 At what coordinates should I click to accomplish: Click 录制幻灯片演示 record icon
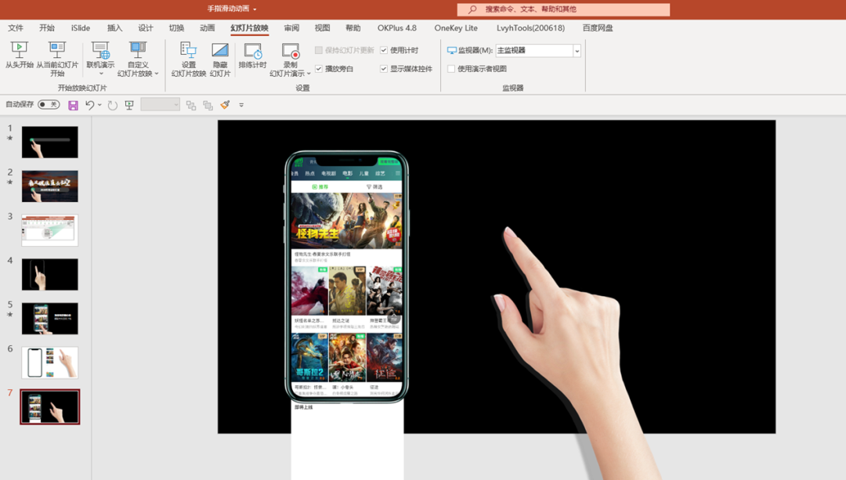click(291, 51)
